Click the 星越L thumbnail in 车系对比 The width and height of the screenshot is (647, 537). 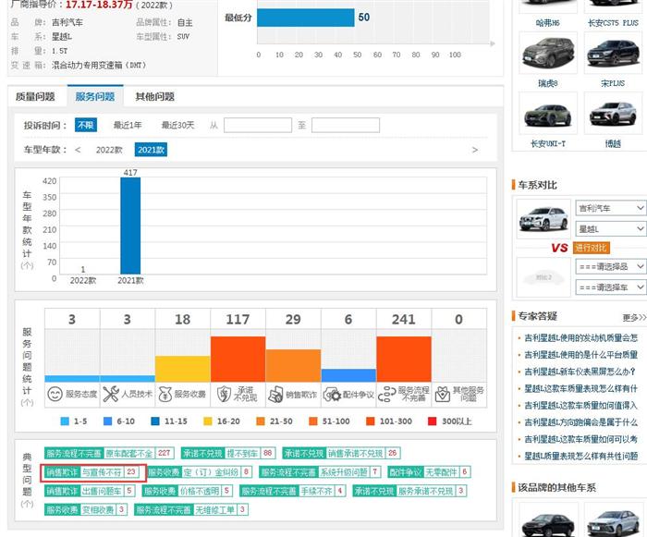[543, 218]
